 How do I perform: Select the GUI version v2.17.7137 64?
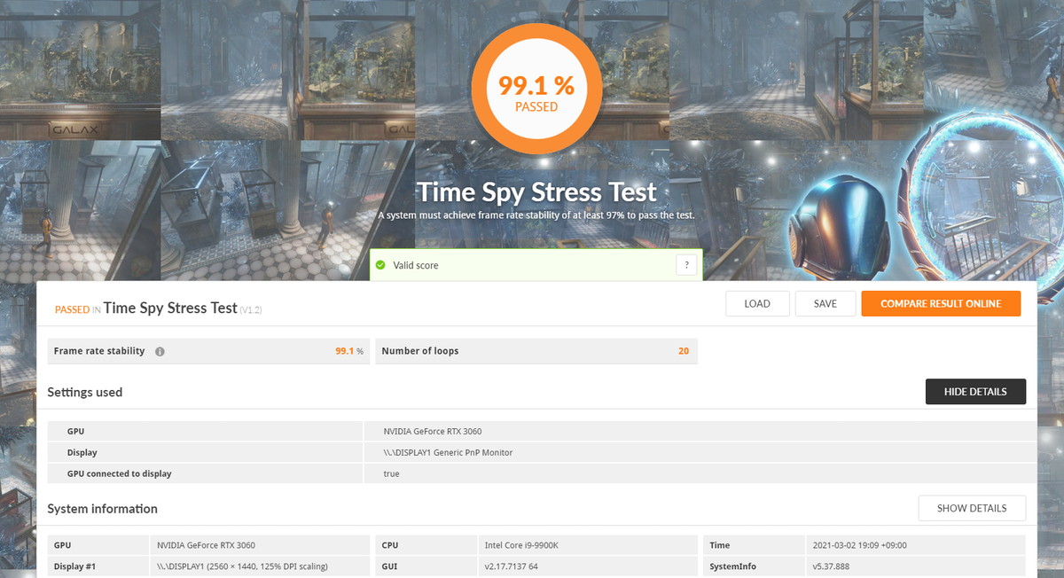pyautogui.click(x=511, y=566)
